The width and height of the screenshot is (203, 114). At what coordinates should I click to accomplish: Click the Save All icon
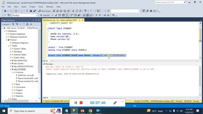coord(35,11)
